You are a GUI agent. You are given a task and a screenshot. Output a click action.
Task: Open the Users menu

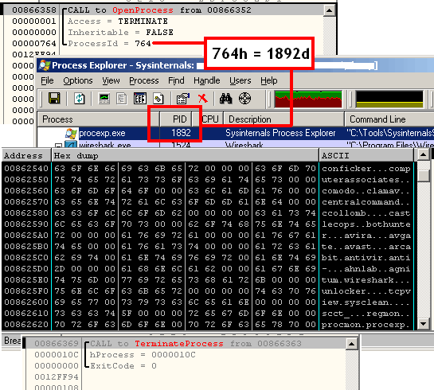click(x=240, y=80)
